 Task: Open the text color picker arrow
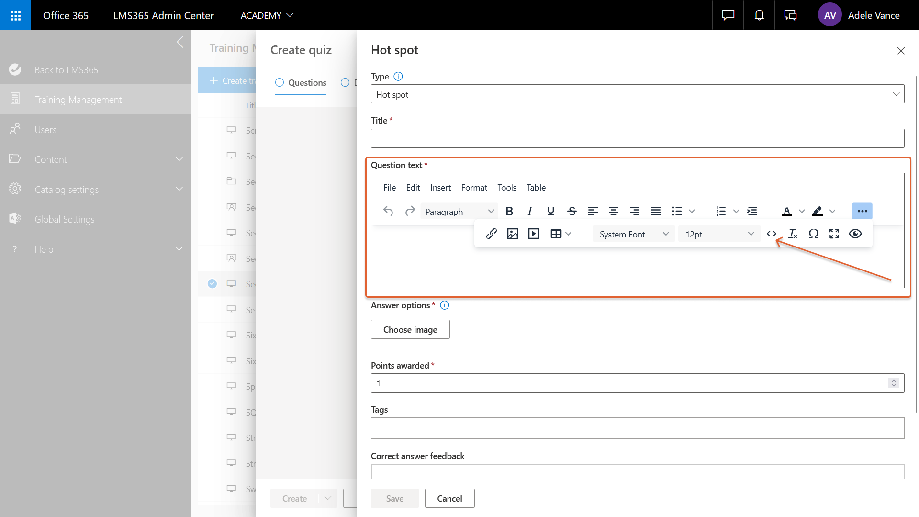(802, 211)
